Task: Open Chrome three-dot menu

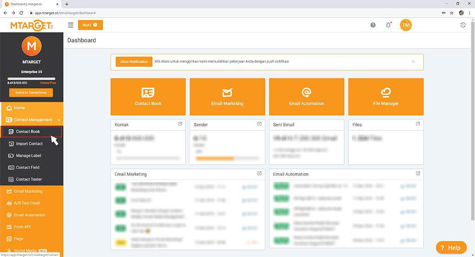Action: 469,13
